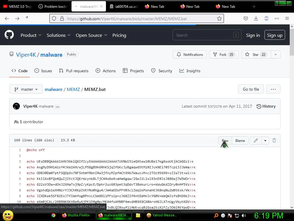Open the Security tab
The image size is (294, 221).
tap(162, 71)
